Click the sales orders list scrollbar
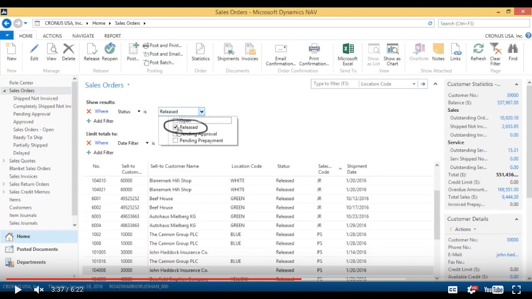 pos(437,214)
